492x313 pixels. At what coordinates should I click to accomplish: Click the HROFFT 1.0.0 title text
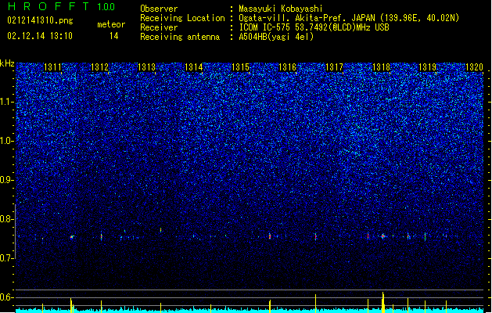tap(62, 6)
